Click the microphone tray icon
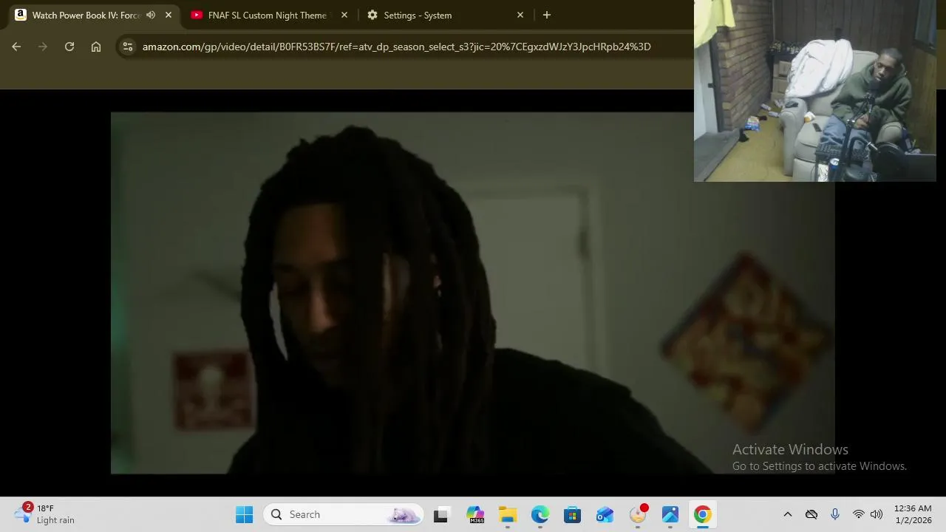This screenshot has height=532, width=946. pos(835,514)
